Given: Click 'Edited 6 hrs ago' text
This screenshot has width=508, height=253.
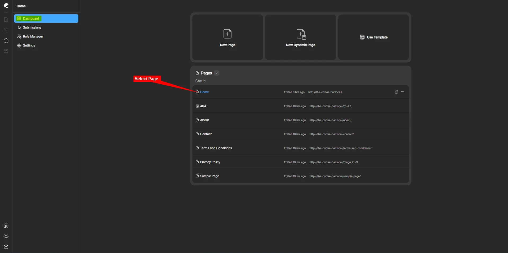Looking at the screenshot, I should coord(294,92).
